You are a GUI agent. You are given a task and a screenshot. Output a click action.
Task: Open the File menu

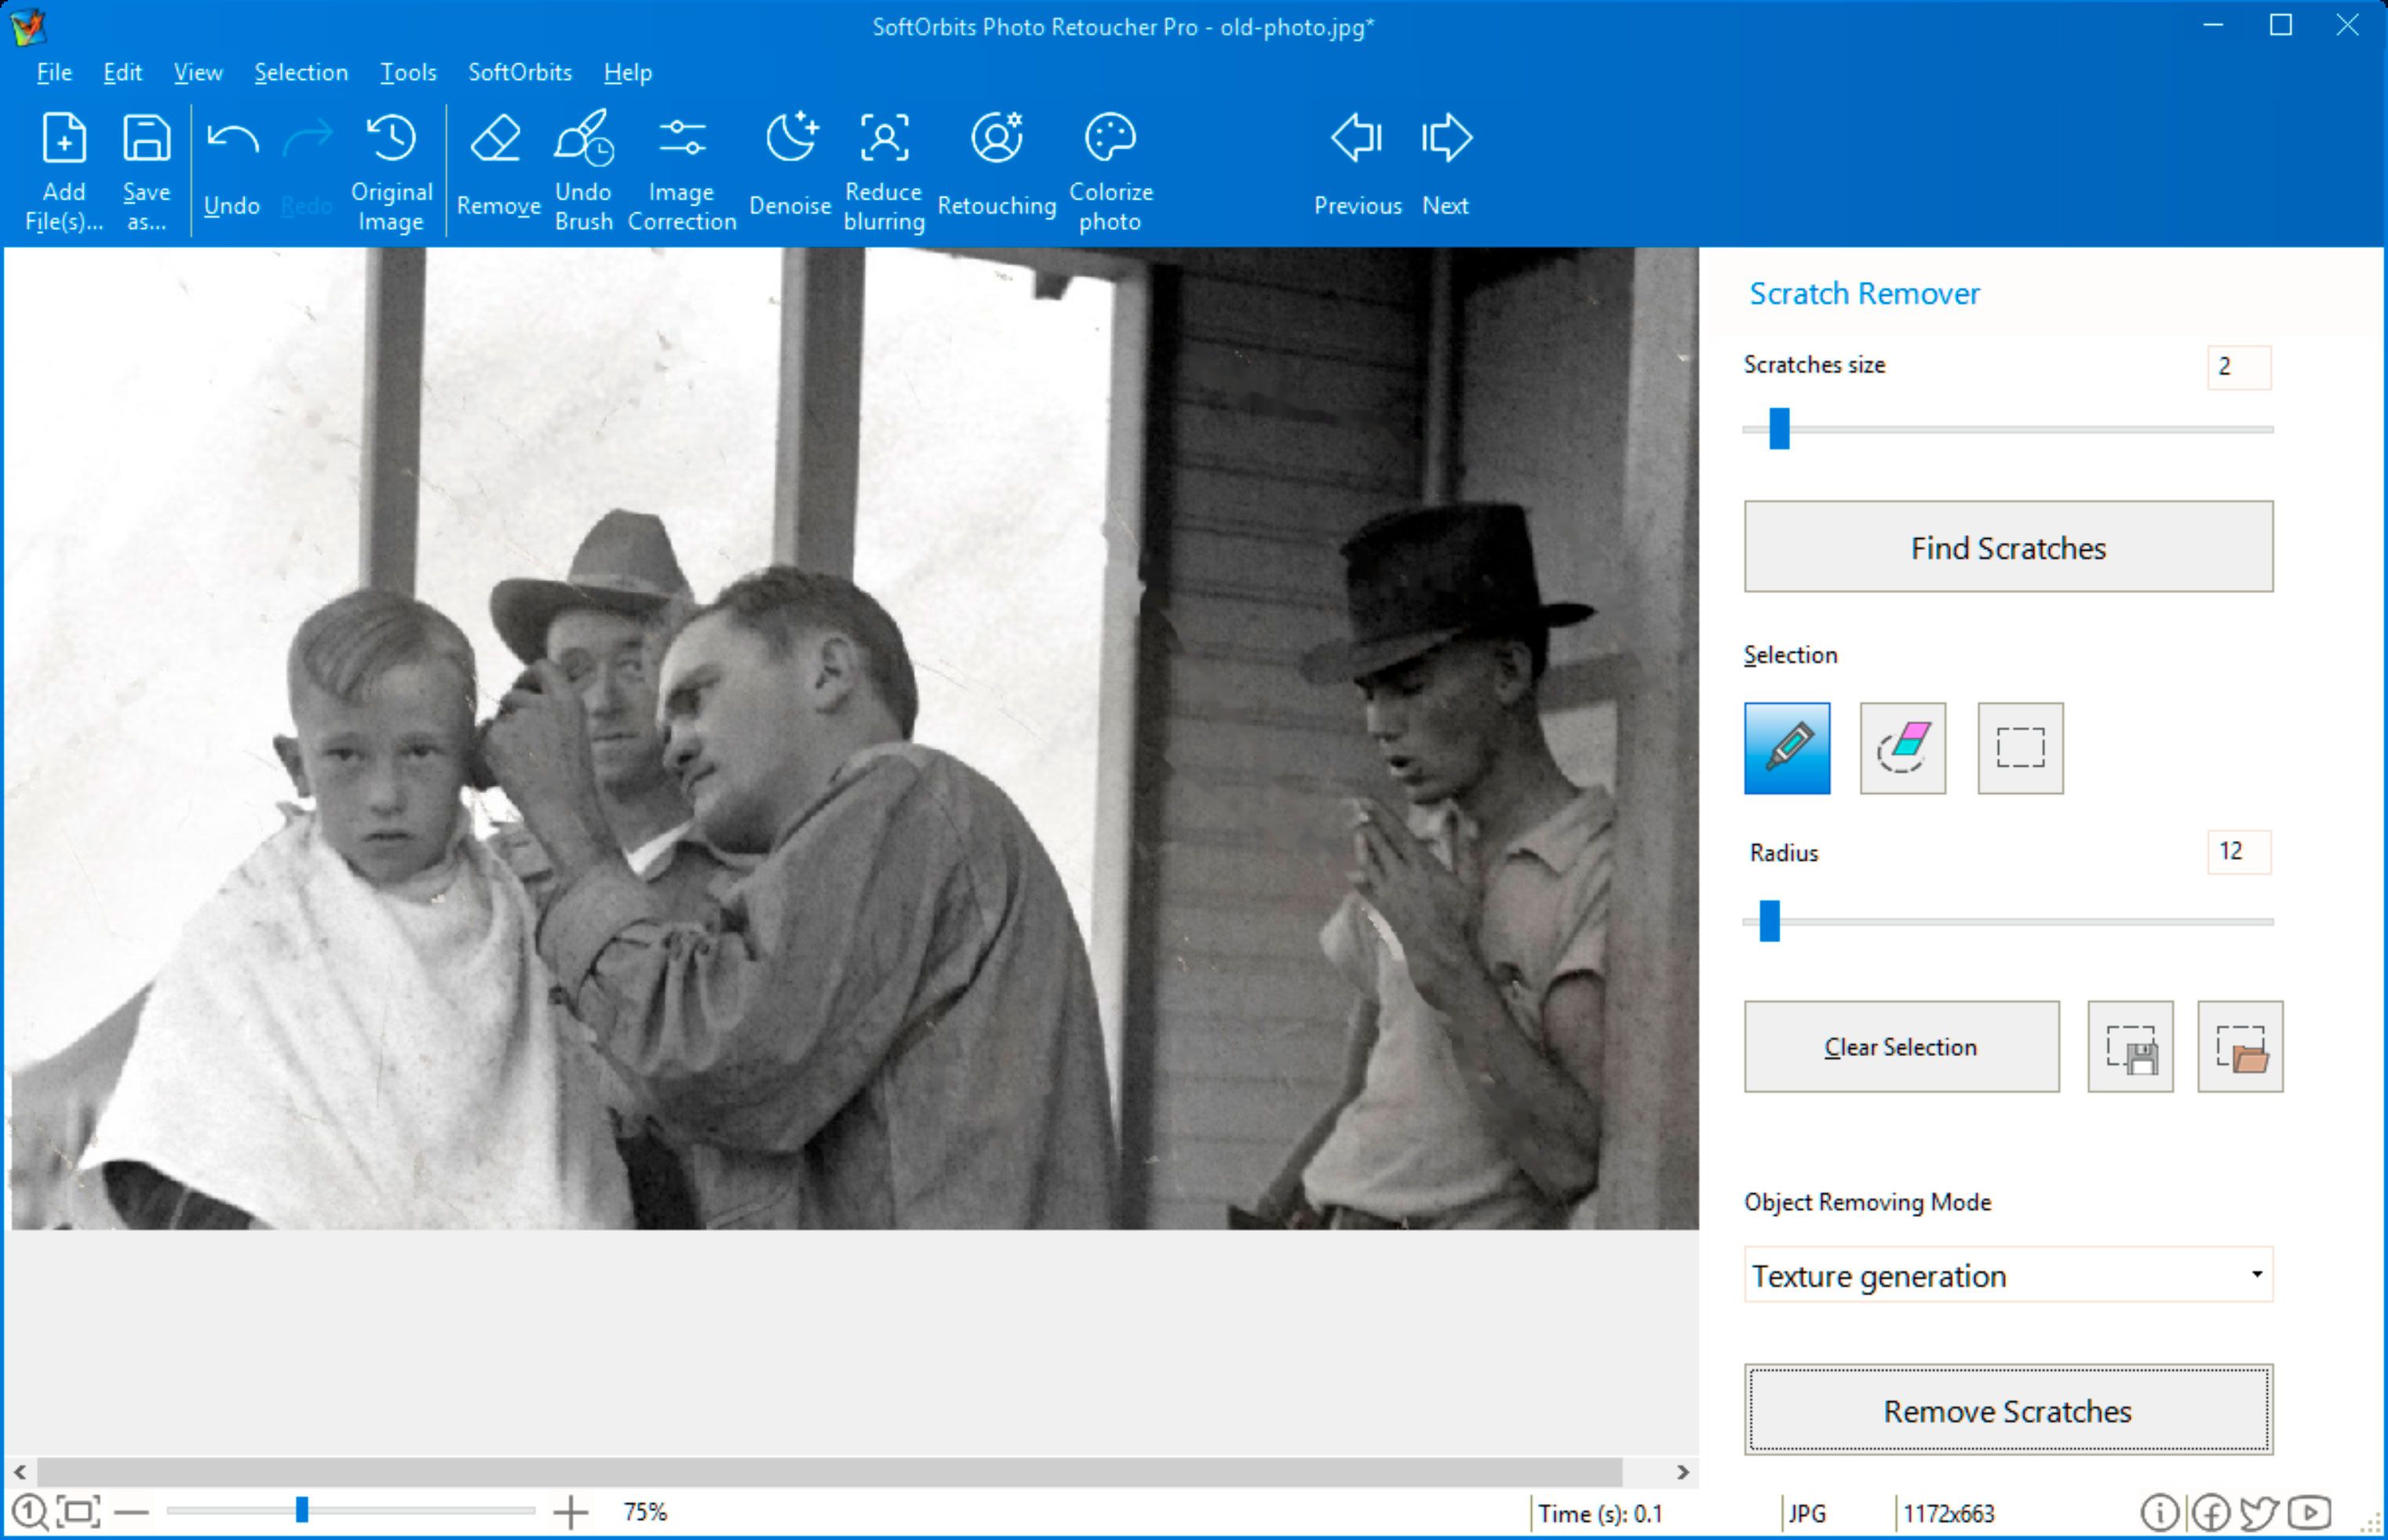[x=54, y=71]
